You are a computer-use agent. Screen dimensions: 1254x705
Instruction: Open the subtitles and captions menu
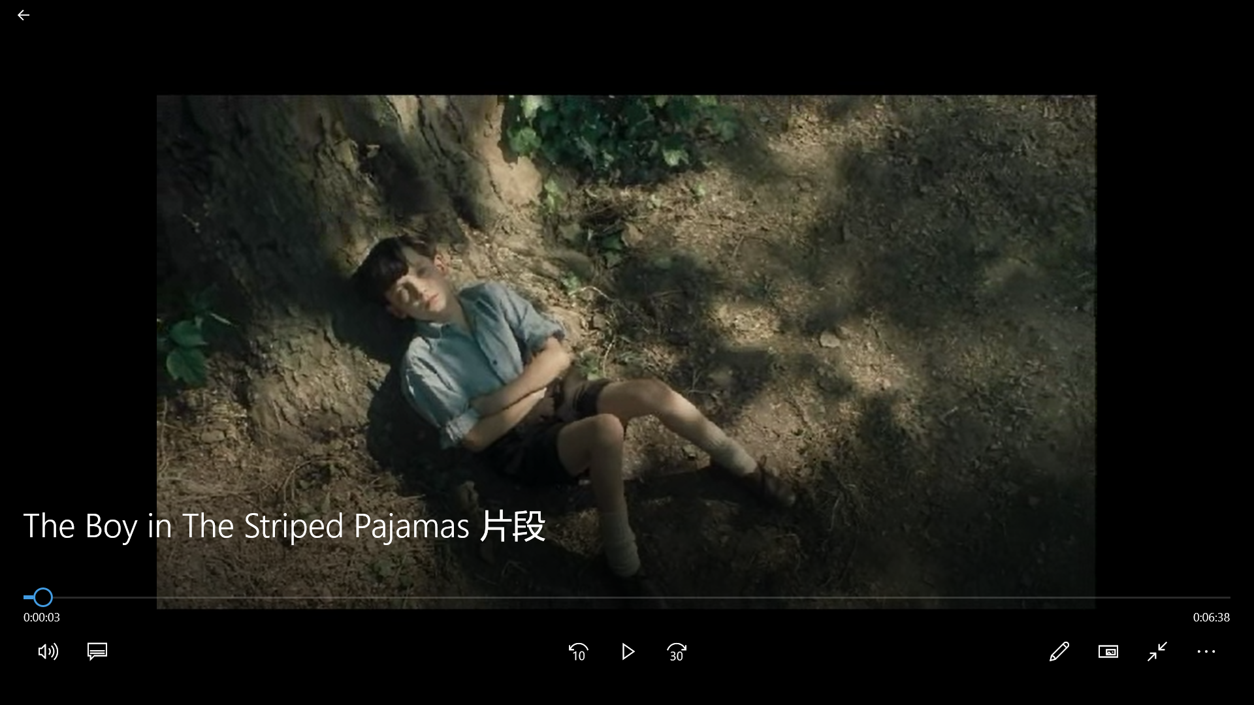tap(97, 651)
